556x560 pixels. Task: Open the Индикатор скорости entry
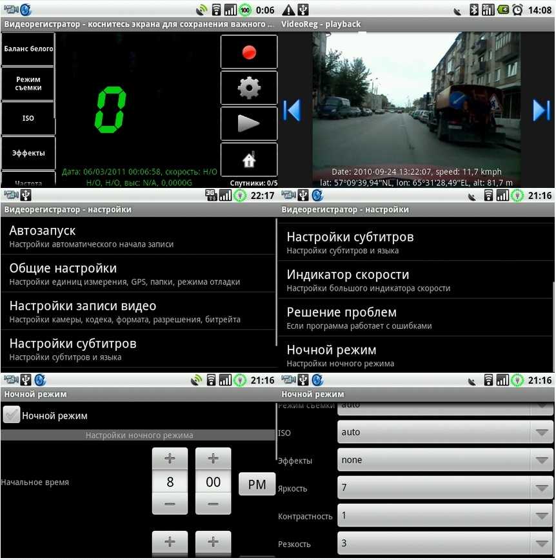tap(415, 280)
